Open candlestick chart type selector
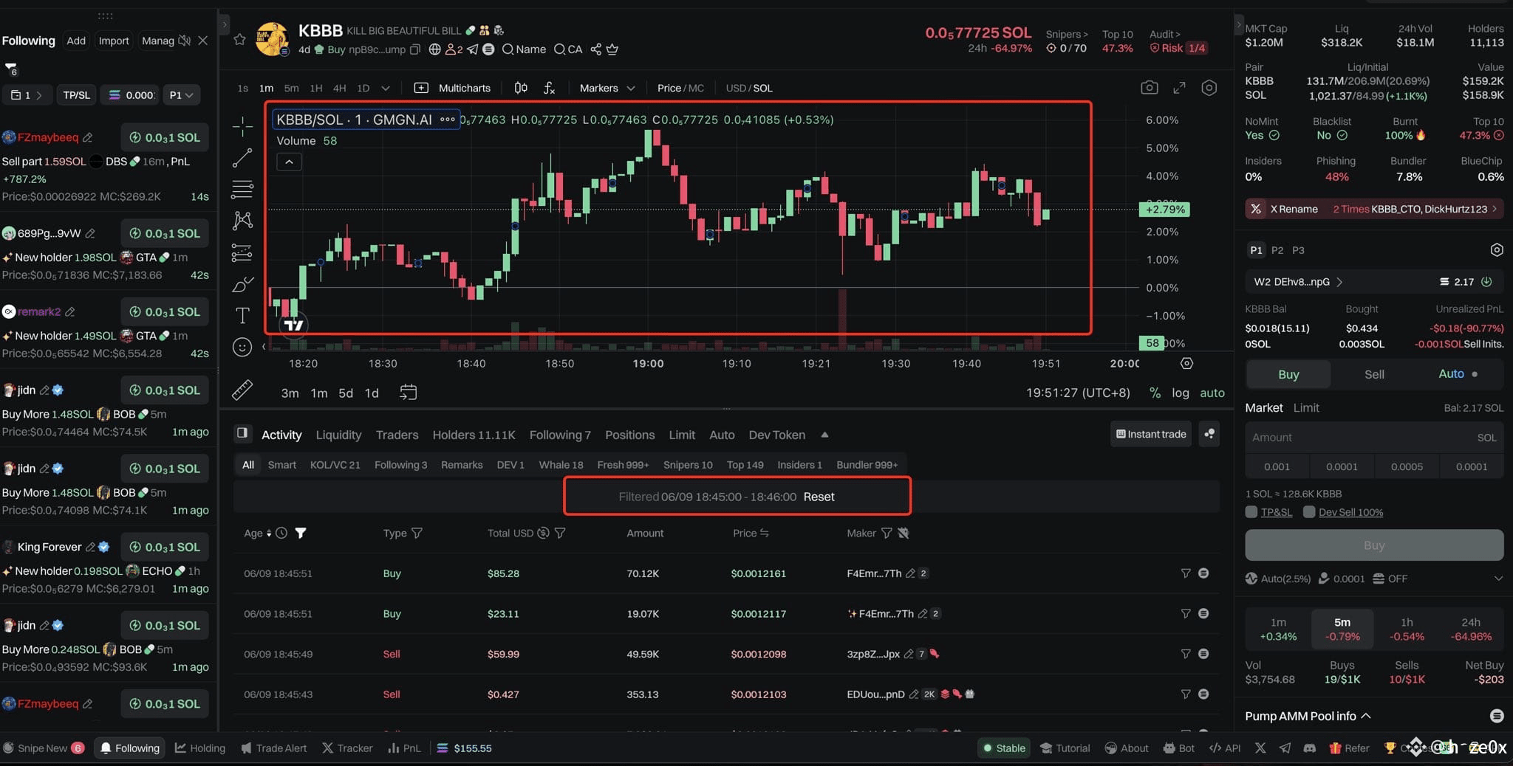The height and width of the screenshot is (766, 1513). [x=521, y=88]
